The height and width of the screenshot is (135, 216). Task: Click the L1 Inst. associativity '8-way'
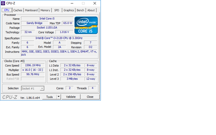pos(91,70)
